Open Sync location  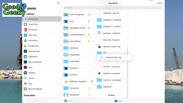42,67
